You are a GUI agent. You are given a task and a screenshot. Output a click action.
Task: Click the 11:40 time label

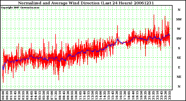(84, 95)
